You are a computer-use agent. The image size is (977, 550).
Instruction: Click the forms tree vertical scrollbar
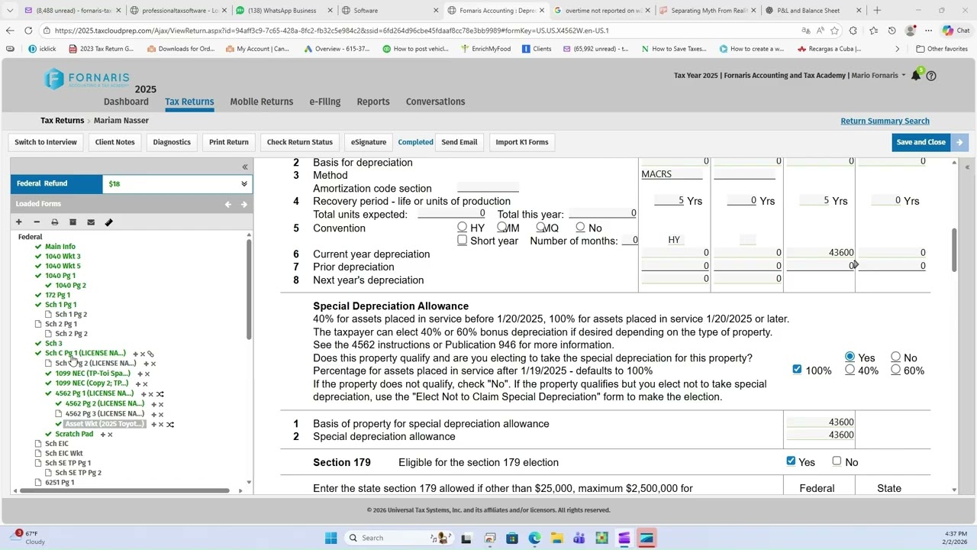point(249,290)
